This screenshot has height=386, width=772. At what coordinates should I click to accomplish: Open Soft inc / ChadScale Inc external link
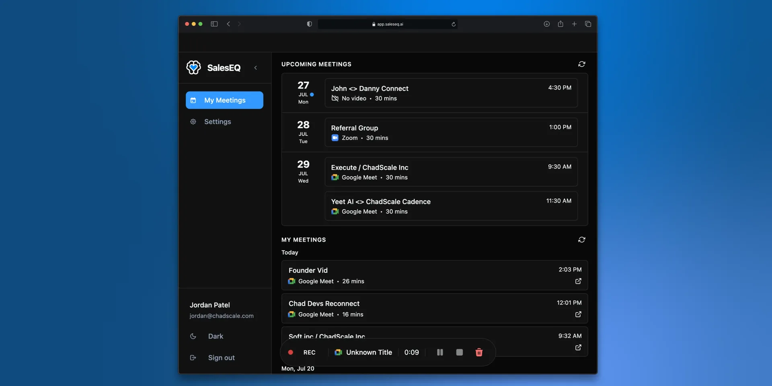578,347
